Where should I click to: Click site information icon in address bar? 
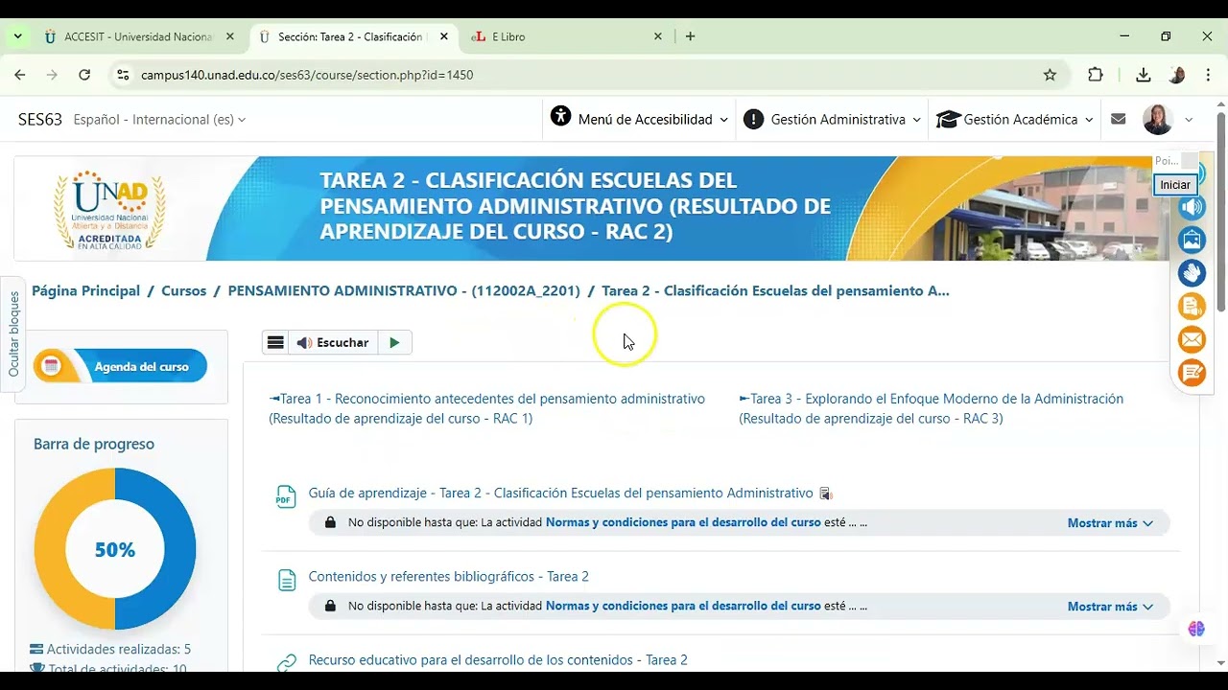[122, 75]
